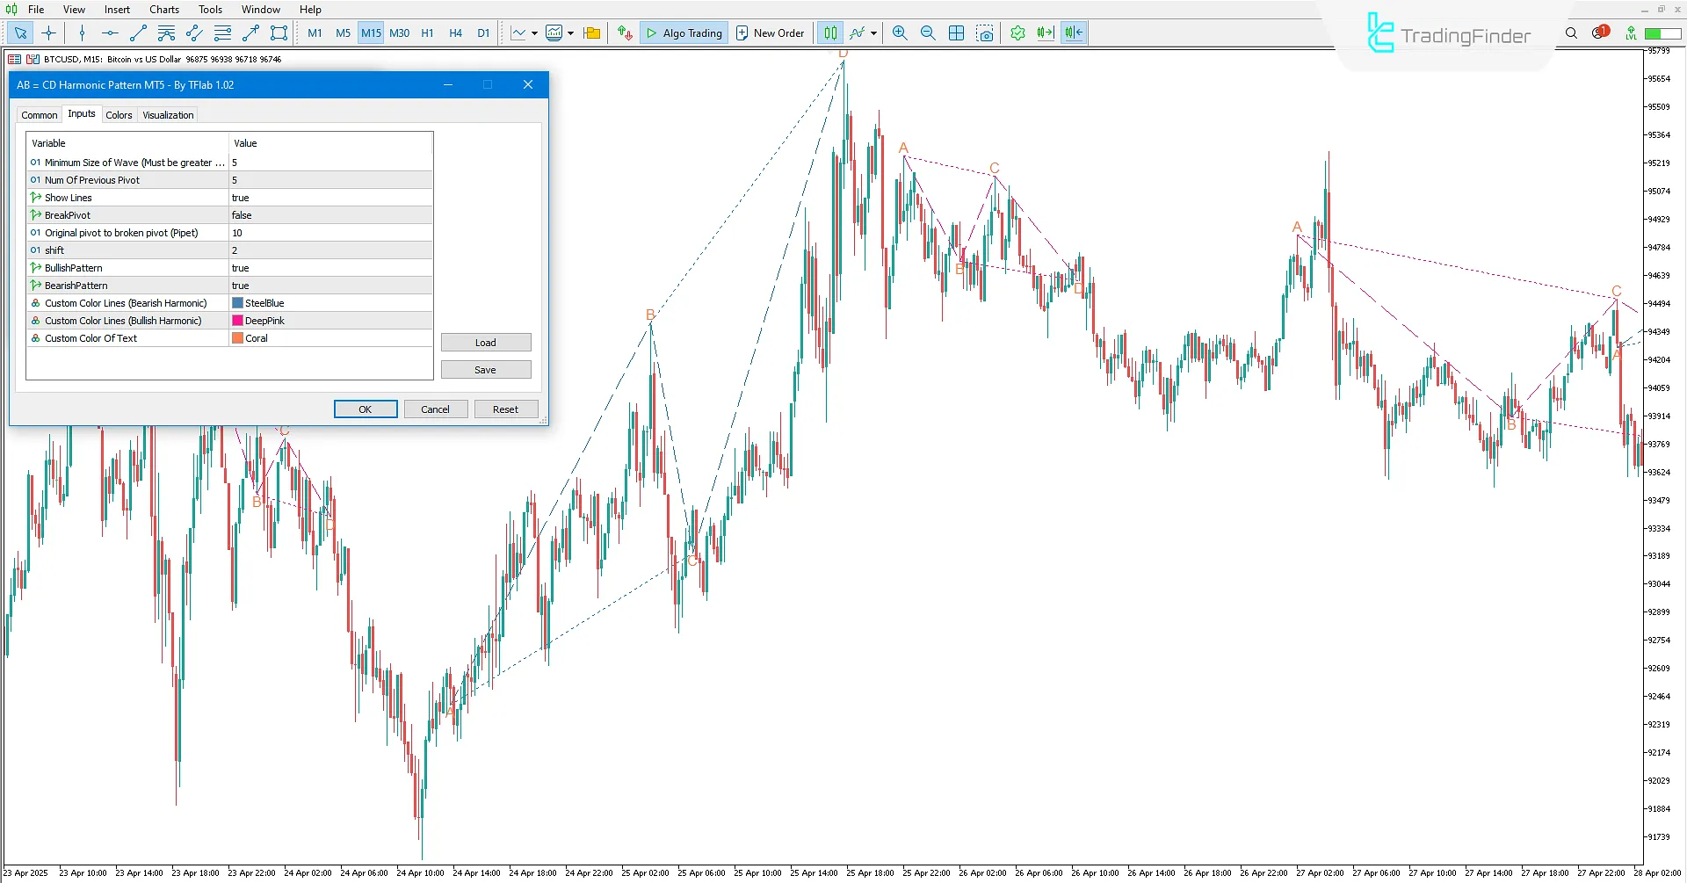Click the Zoom In magnifier icon
This screenshot has width=1687, height=883.
pyautogui.click(x=900, y=33)
